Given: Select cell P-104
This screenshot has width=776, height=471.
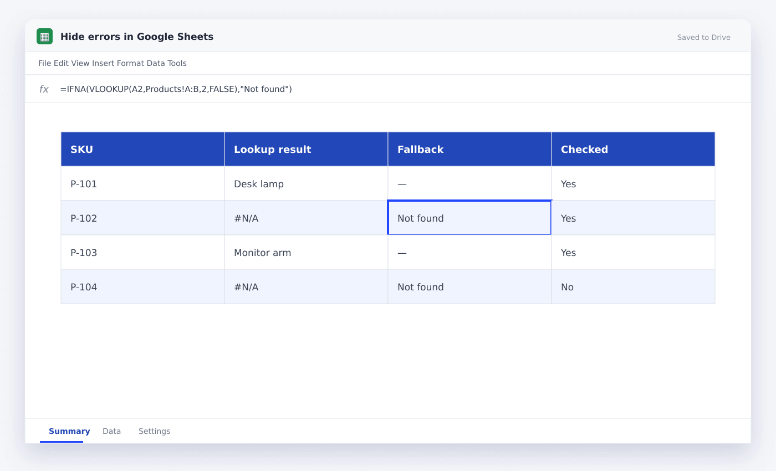Looking at the screenshot, I should point(142,286).
